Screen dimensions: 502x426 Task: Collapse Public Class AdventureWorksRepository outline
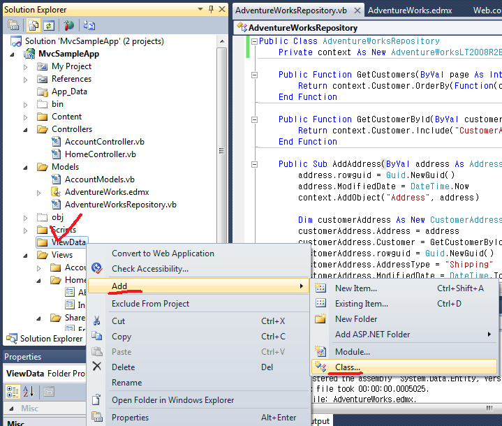[255, 41]
